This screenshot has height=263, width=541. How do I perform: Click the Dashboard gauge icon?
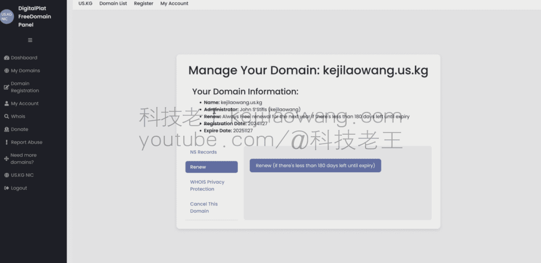[x=6, y=58]
